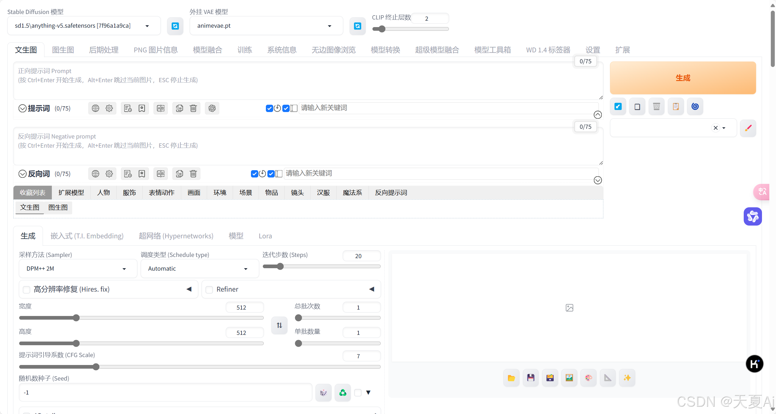The width and height of the screenshot is (776, 414).
Task: Click the open output folder icon
Action: pos(511,378)
